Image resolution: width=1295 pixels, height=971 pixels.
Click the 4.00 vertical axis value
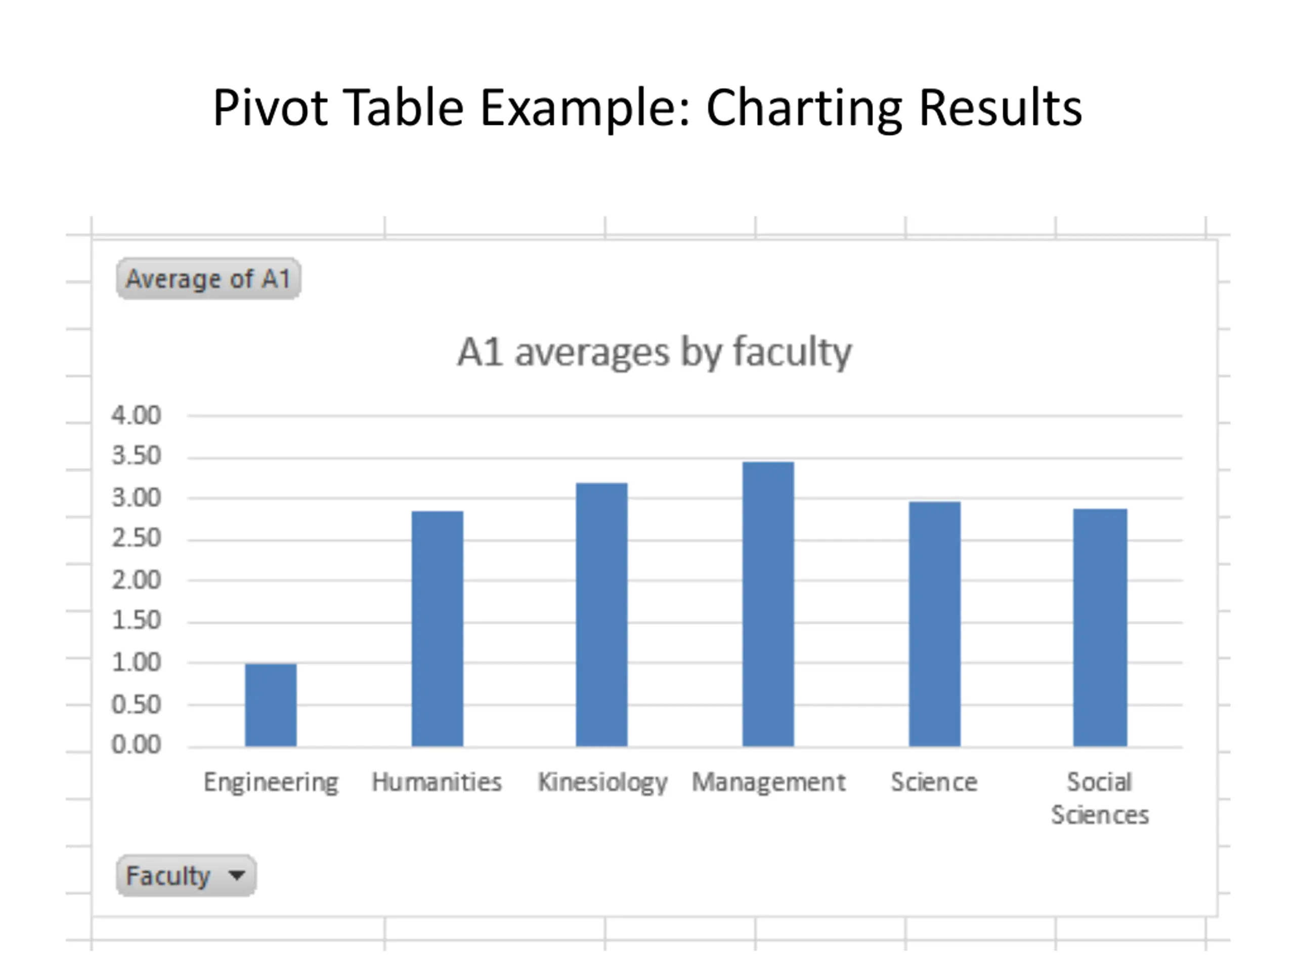pos(136,416)
